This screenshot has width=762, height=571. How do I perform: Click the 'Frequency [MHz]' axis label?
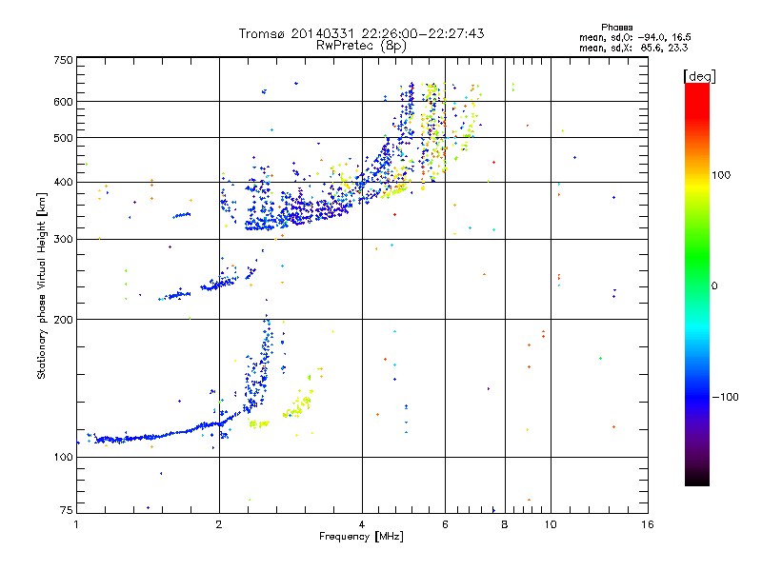click(361, 537)
